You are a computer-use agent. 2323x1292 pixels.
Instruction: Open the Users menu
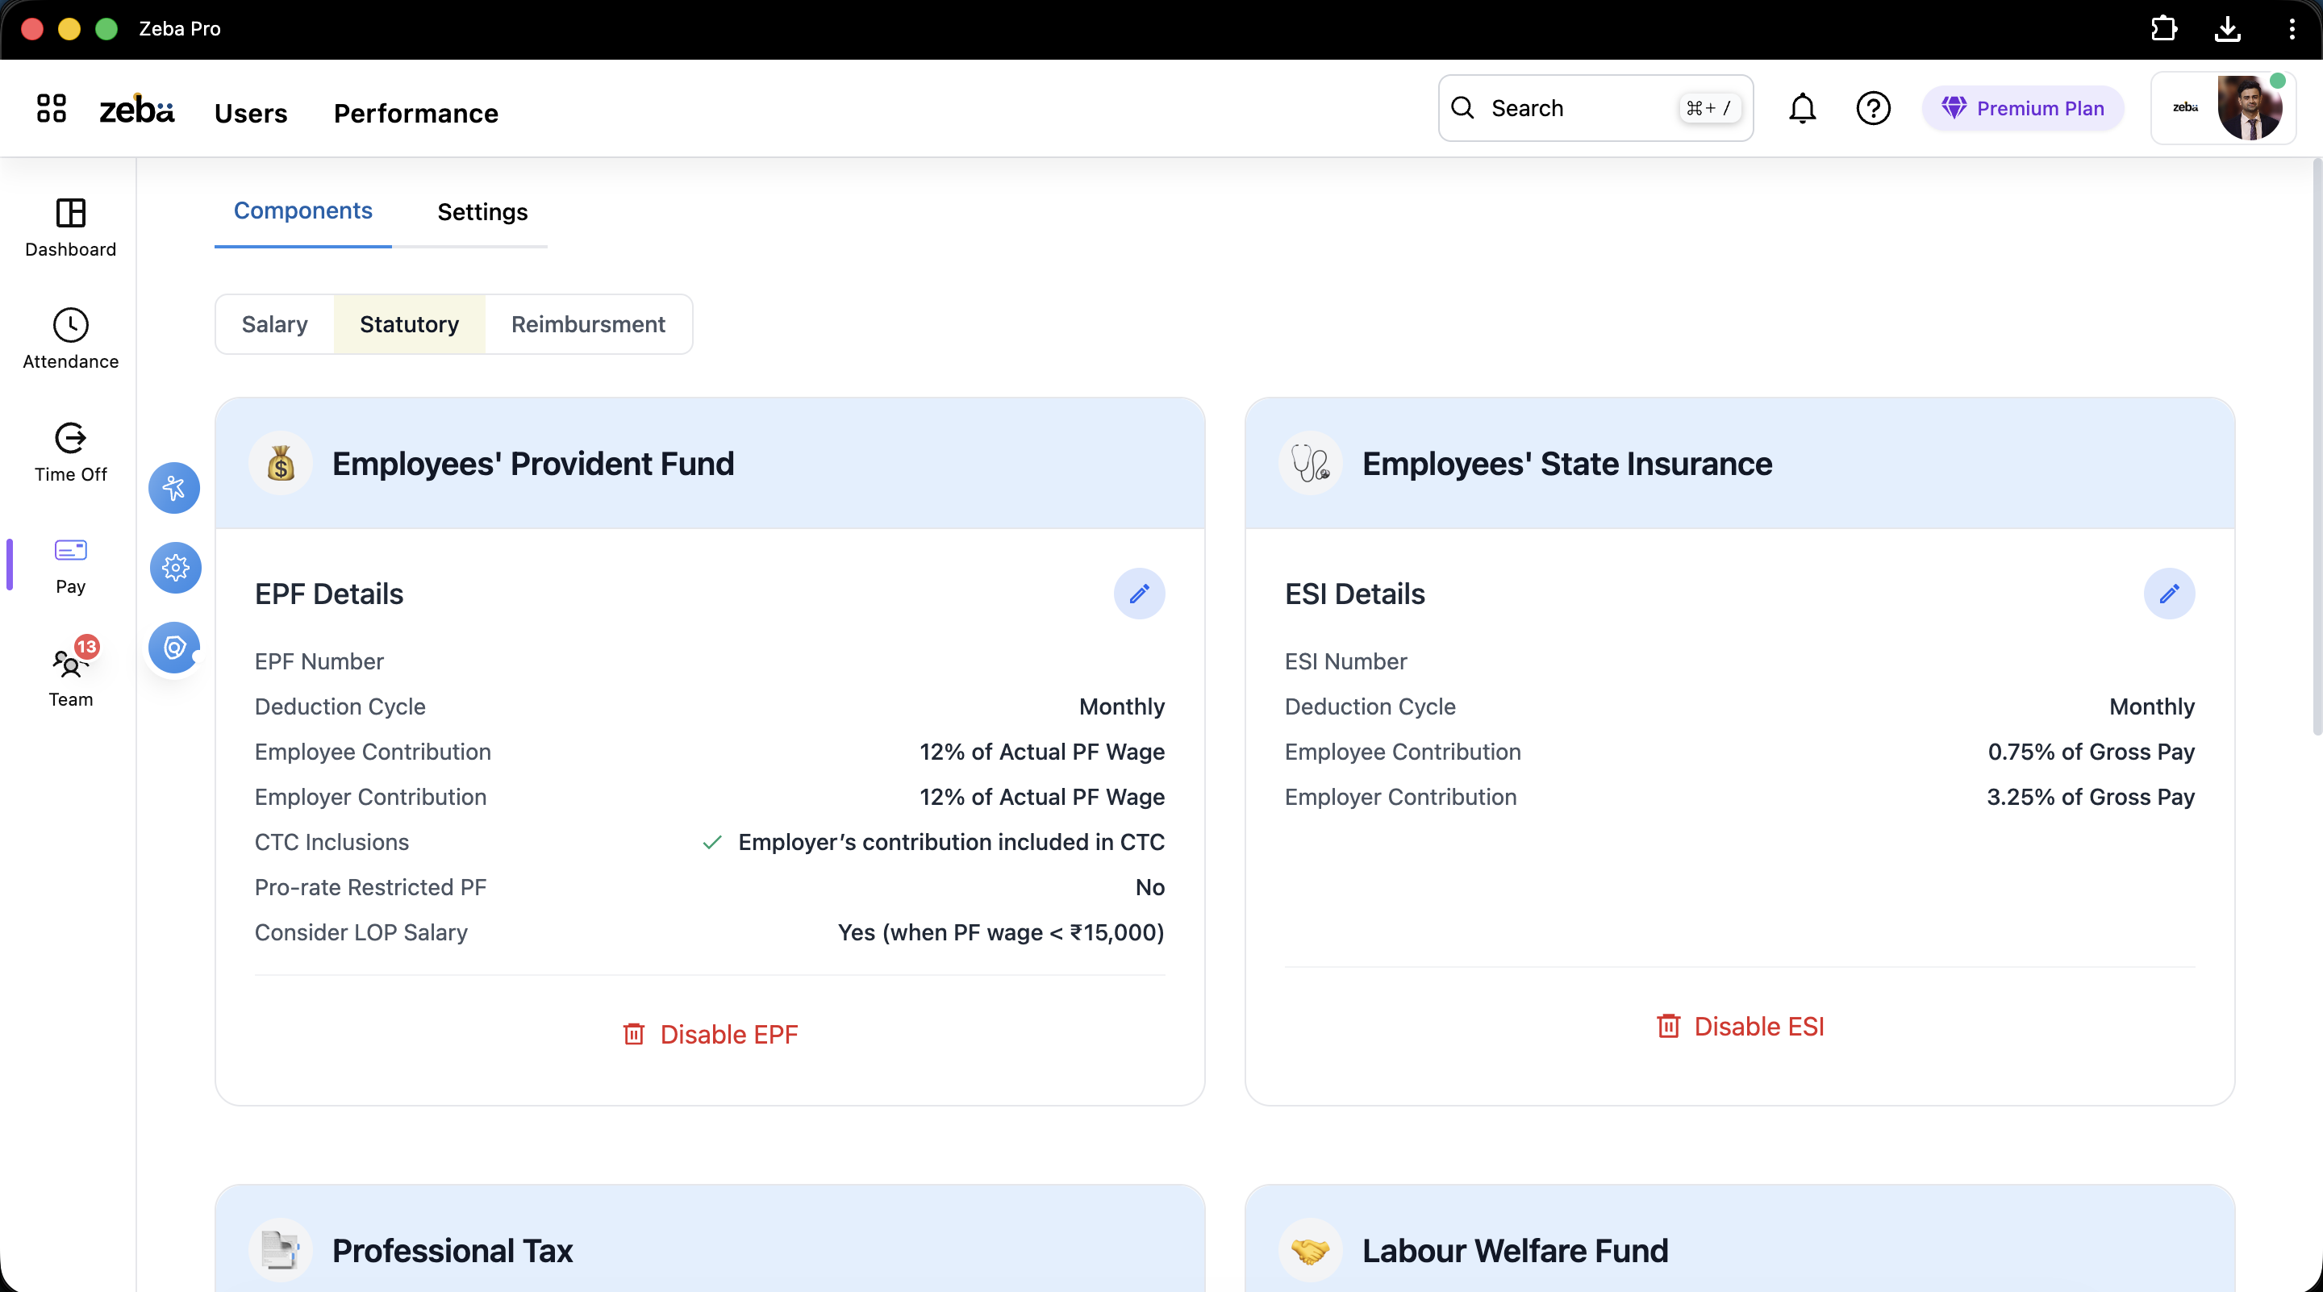[251, 113]
